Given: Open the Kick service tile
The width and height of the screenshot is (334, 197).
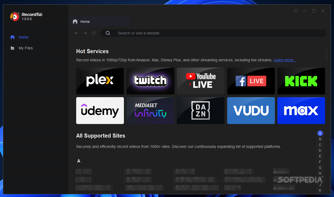Looking at the screenshot, I should pos(301,81).
